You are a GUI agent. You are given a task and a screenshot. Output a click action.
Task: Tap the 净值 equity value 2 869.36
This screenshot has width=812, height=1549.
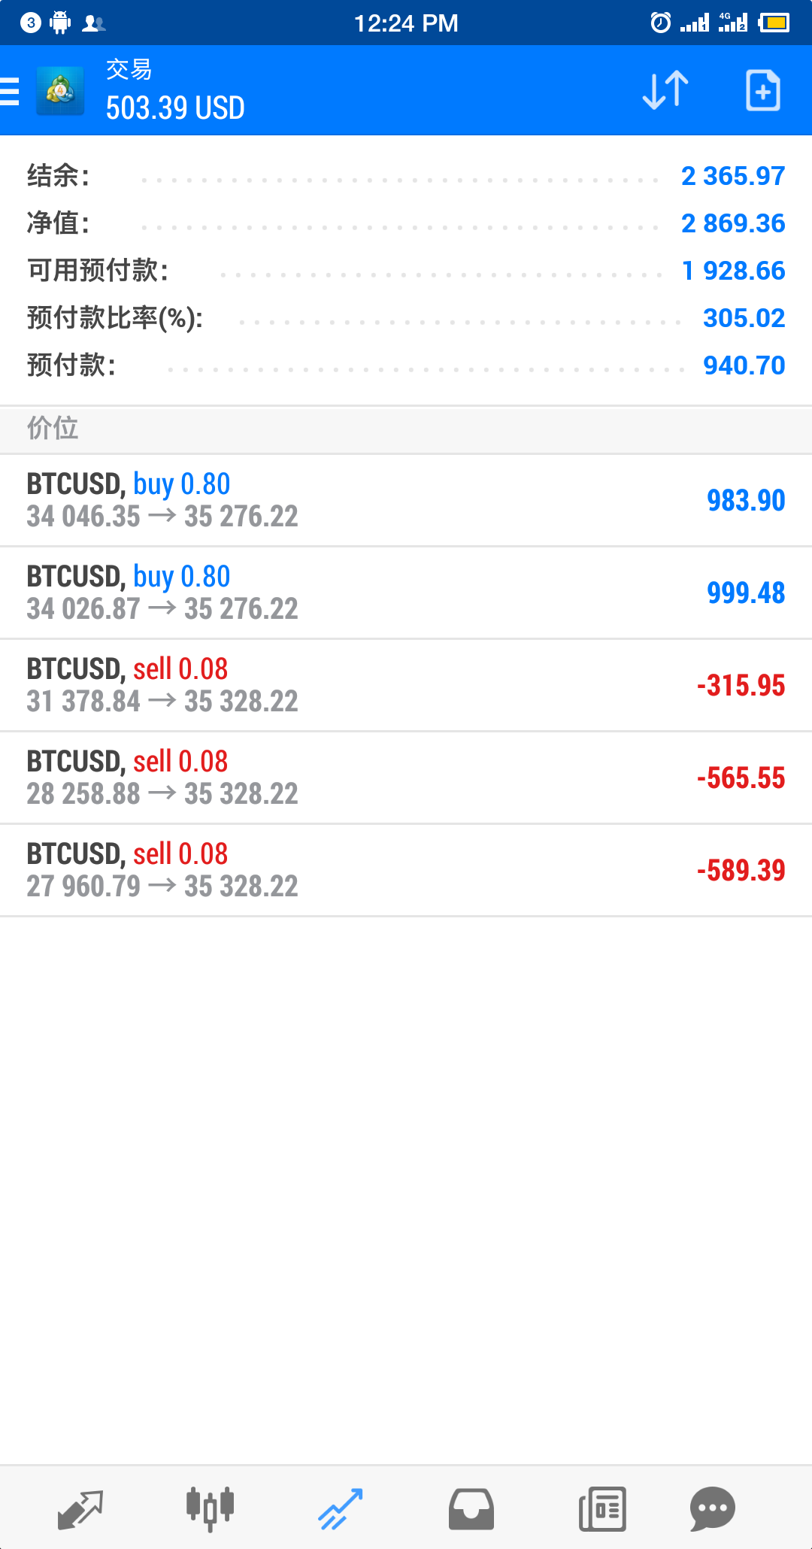(x=733, y=223)
